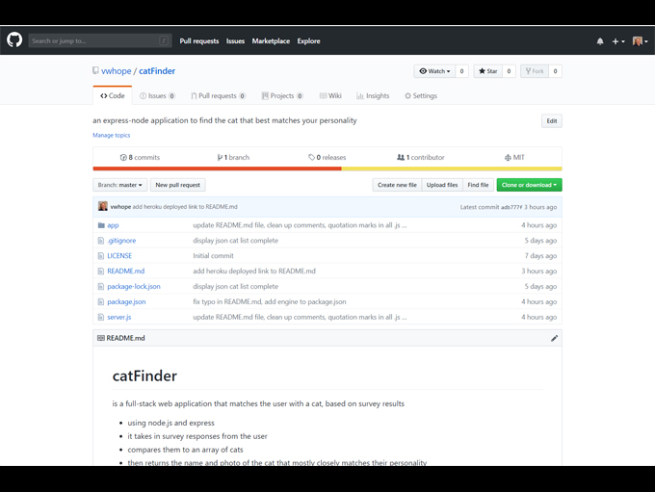Screen dimensions: 655x492
Task: Click the server.js file icon
Action: 101,317
